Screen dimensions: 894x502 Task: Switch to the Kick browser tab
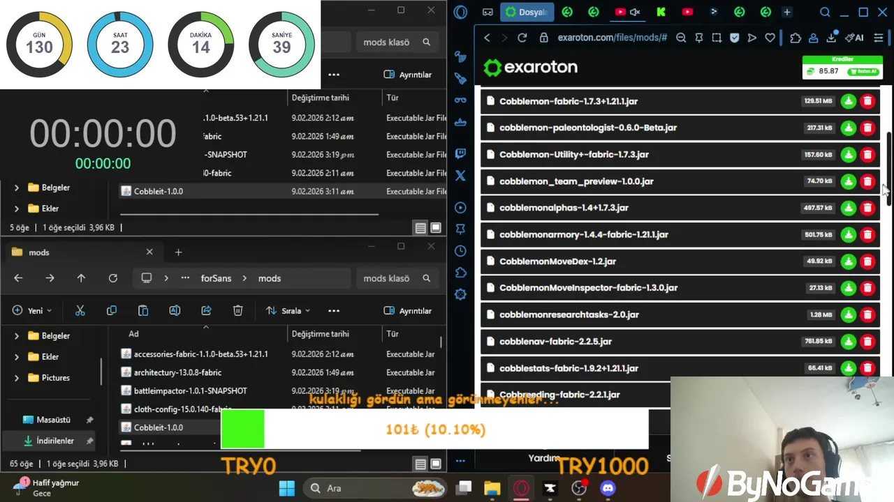point(661,12)
